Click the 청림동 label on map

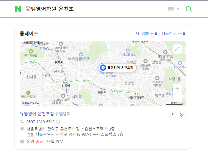(157, 62)
